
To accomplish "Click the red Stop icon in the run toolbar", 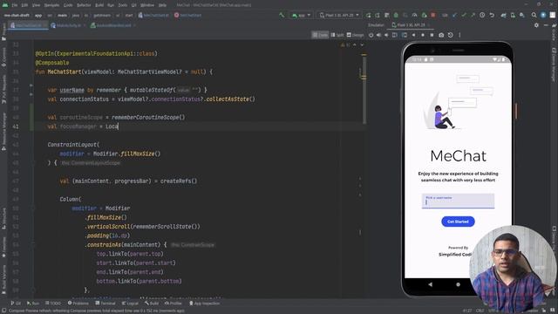I will pyautogui.click(x=433, y=16).
